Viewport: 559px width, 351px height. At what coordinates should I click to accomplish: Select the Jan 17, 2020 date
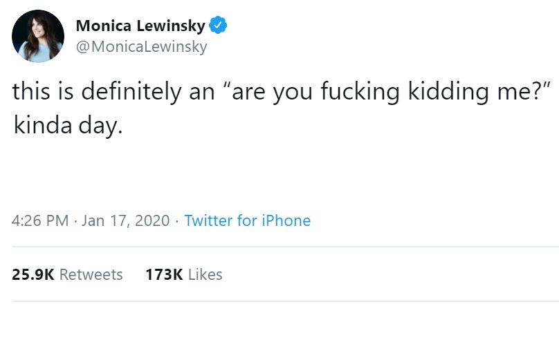point(125,220)
